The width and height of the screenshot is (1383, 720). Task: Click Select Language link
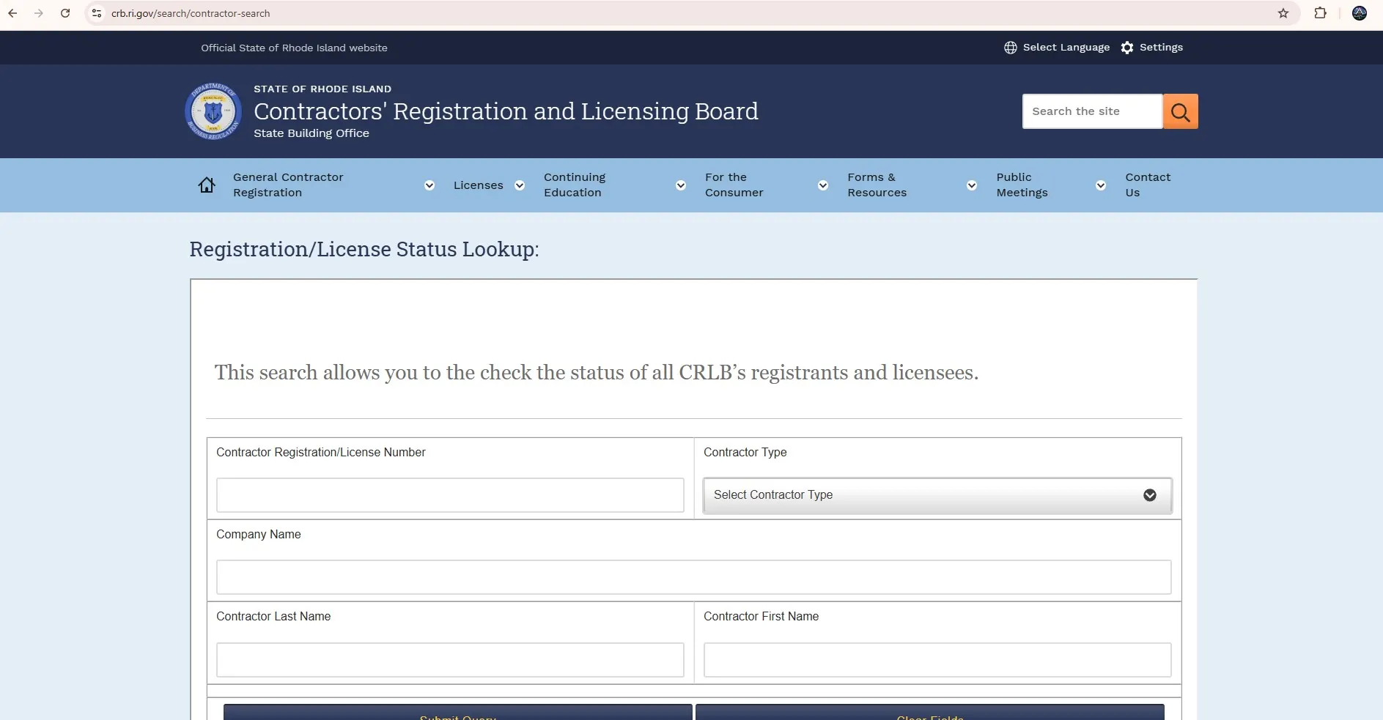1066,48
